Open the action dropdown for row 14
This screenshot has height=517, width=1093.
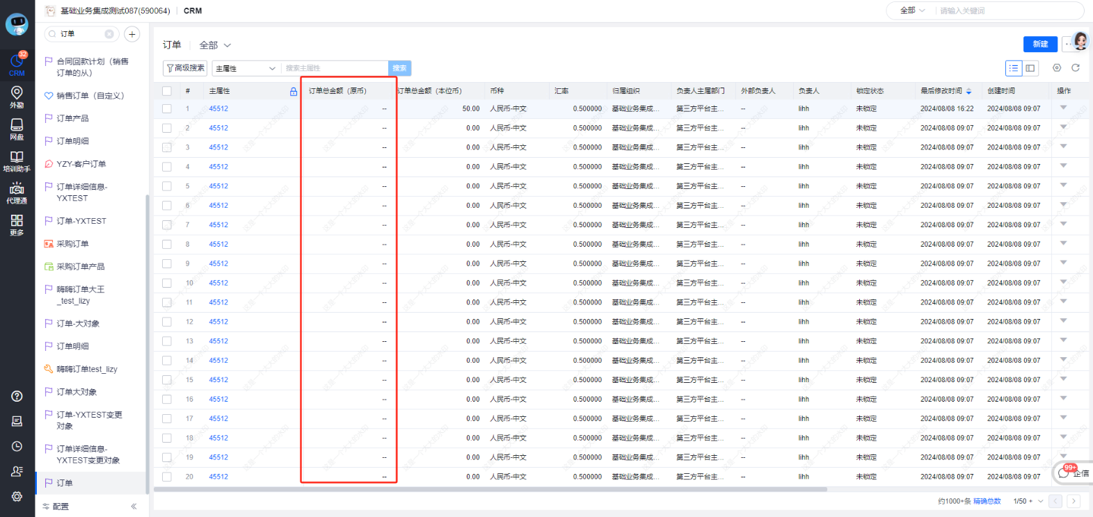click(x=1063, y=359)
